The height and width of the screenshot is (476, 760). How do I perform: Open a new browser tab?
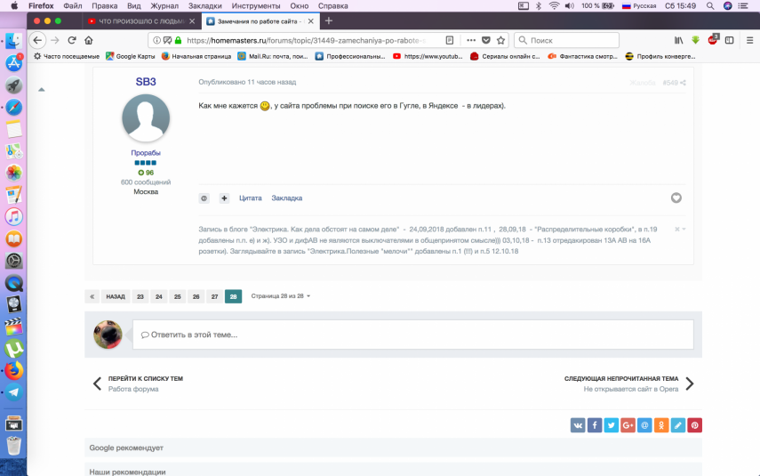pos(329,20)
